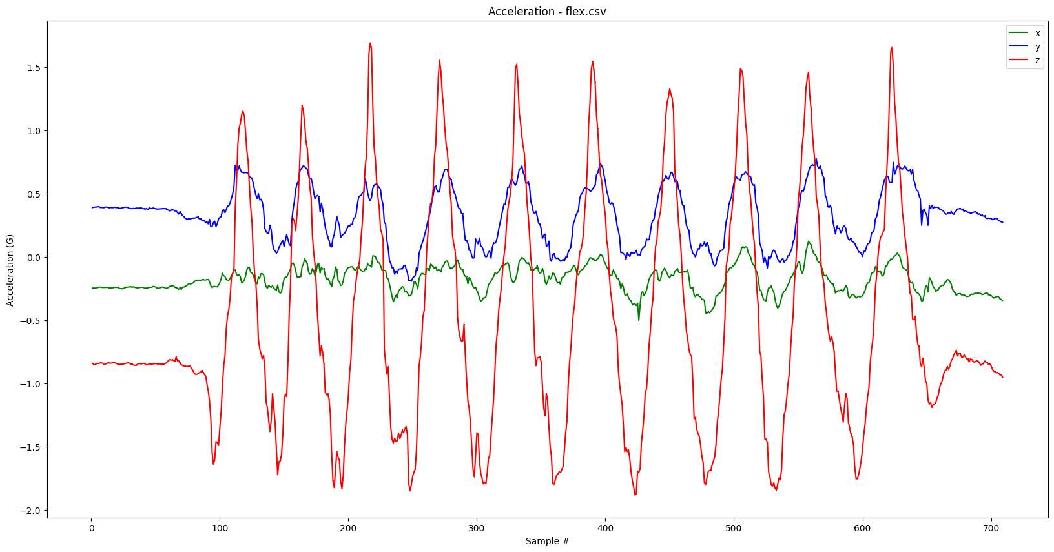1054x552 pixels.
Task: Click the plot title 'Acceleration - flex.csv'
Action: [x=547, y=12]
